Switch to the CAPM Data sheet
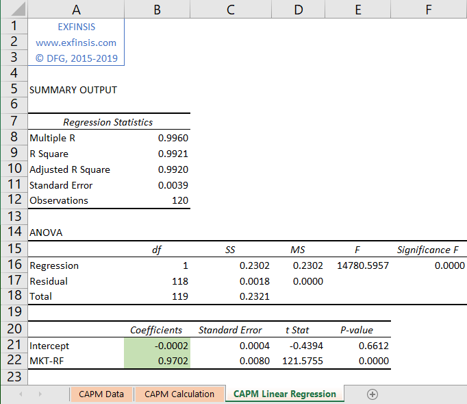Image resolution: width=467 pixels, height=404 pixels. tap(101, 394)
